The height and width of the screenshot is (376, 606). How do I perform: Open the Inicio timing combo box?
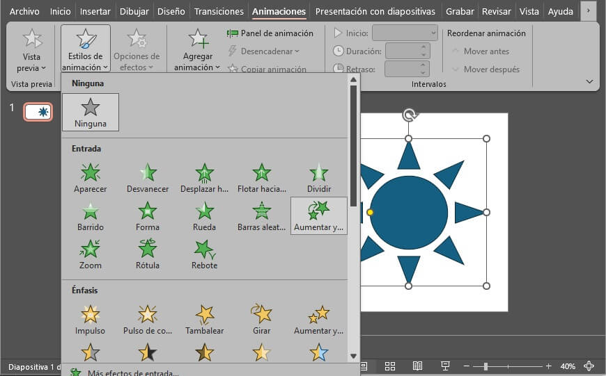405,33
